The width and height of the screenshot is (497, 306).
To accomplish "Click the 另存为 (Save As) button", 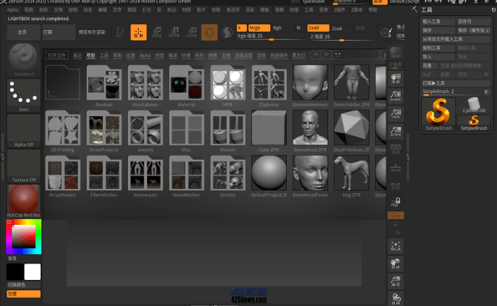I will (x=474, y=22).
